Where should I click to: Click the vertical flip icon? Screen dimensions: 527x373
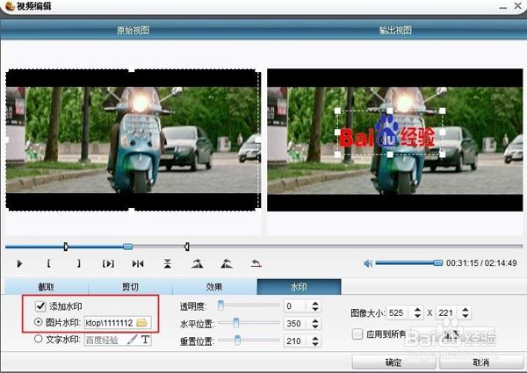[x=168, y=263]
